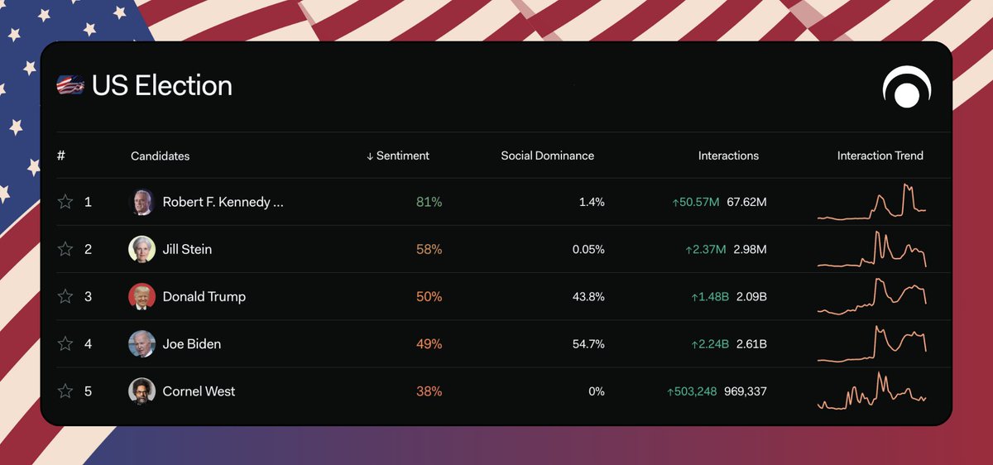Click the Candidates column header
The height and width of the screenshot is (465, 993).
160,156
